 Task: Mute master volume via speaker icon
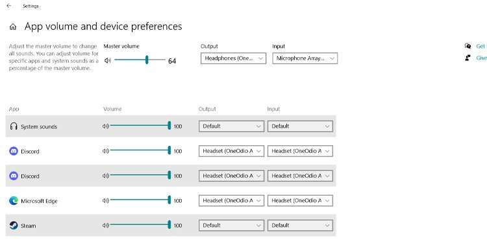[107, 60]
